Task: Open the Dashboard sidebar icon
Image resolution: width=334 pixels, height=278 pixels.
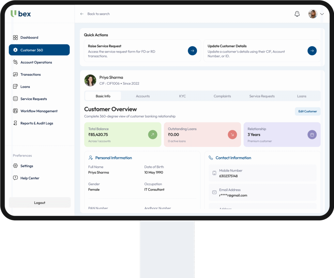Action: 15,38
